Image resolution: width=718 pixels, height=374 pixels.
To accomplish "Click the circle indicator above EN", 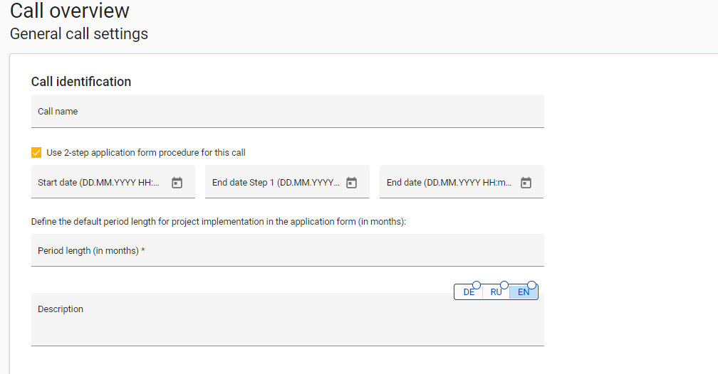I will 531,285.
